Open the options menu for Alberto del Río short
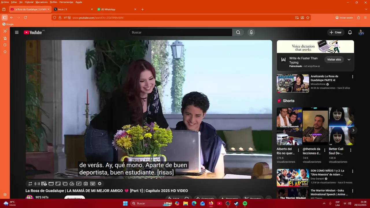Screen dimensions: 370x208 (x=299, y=150)
